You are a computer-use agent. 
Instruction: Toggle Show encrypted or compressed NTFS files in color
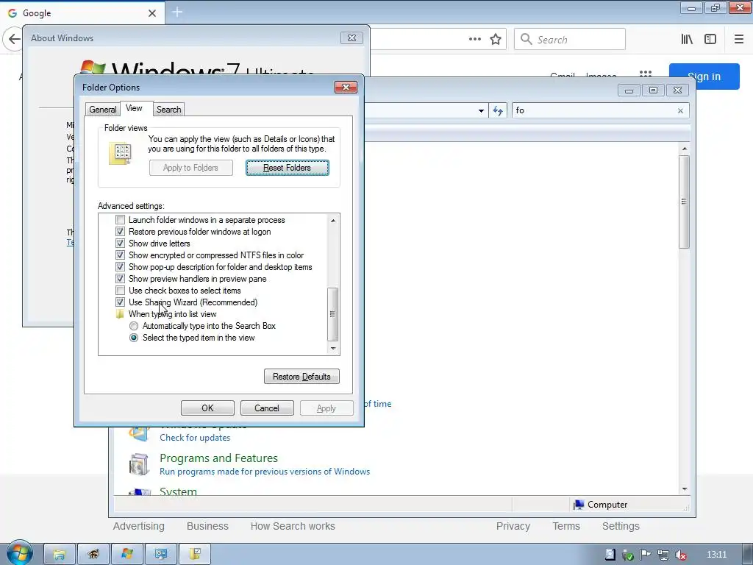[x=120, y=255]
